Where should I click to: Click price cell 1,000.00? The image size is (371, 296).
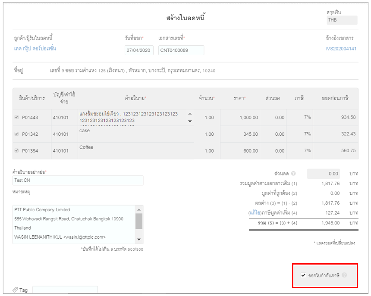pos(240,117)
